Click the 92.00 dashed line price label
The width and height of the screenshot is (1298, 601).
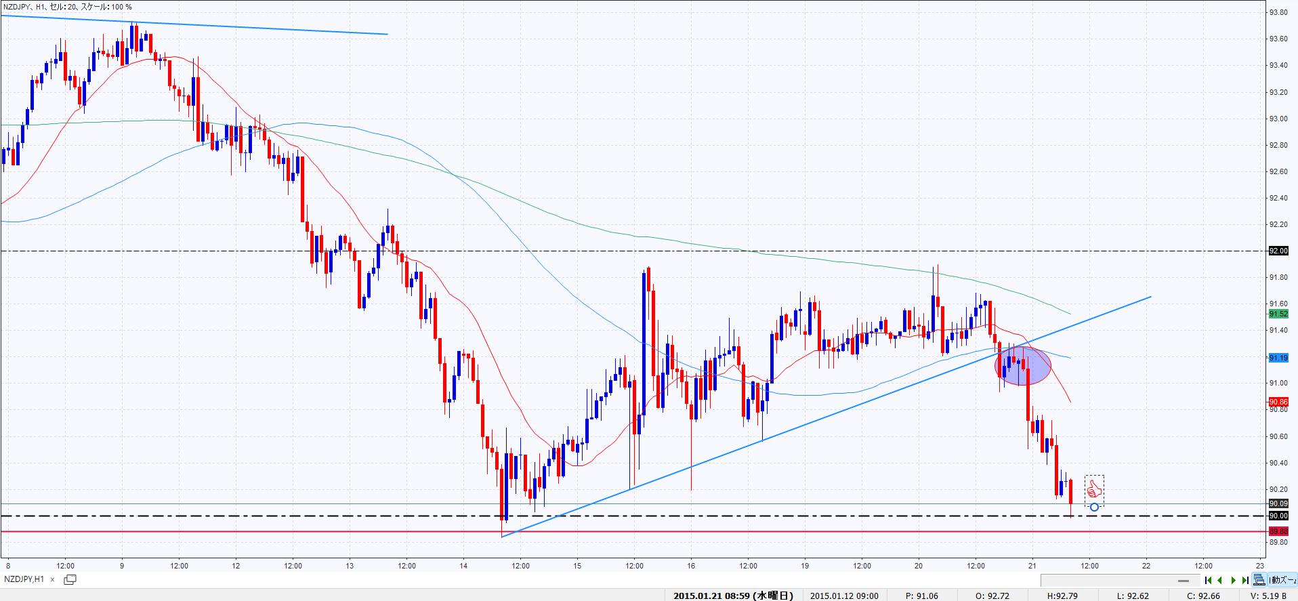click(1278, 251)
